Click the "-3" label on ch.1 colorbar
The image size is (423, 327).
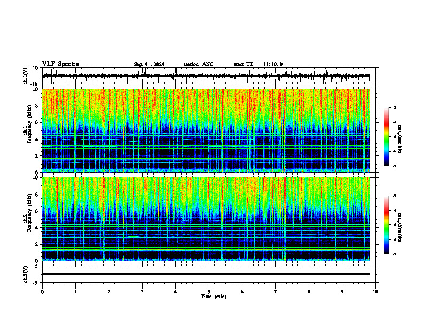(x=394, y=108)
